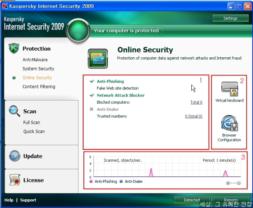
Task: Open the Settings button
Action: [x=230, y=18]
